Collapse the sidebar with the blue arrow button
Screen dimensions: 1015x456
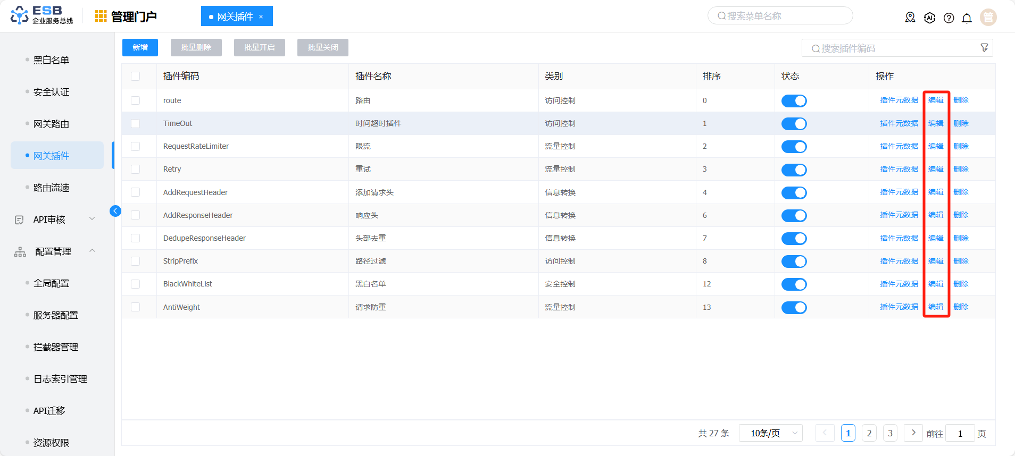tap(115, 211)
